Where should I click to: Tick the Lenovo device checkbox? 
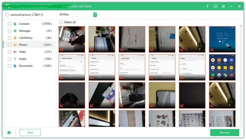(7, 15)
